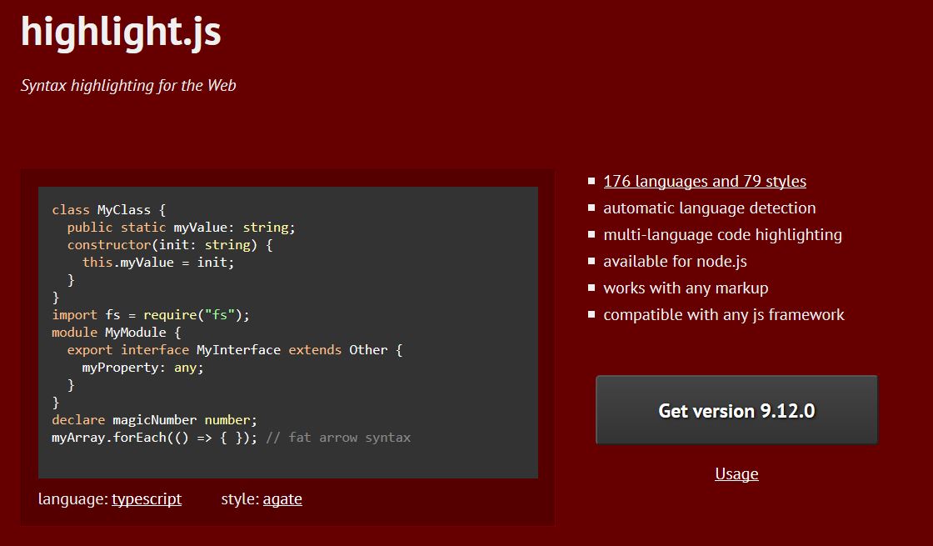Click 'multi-language code highlighting' bullet text
The image size is (933, 546).
(x=722, y=234)
